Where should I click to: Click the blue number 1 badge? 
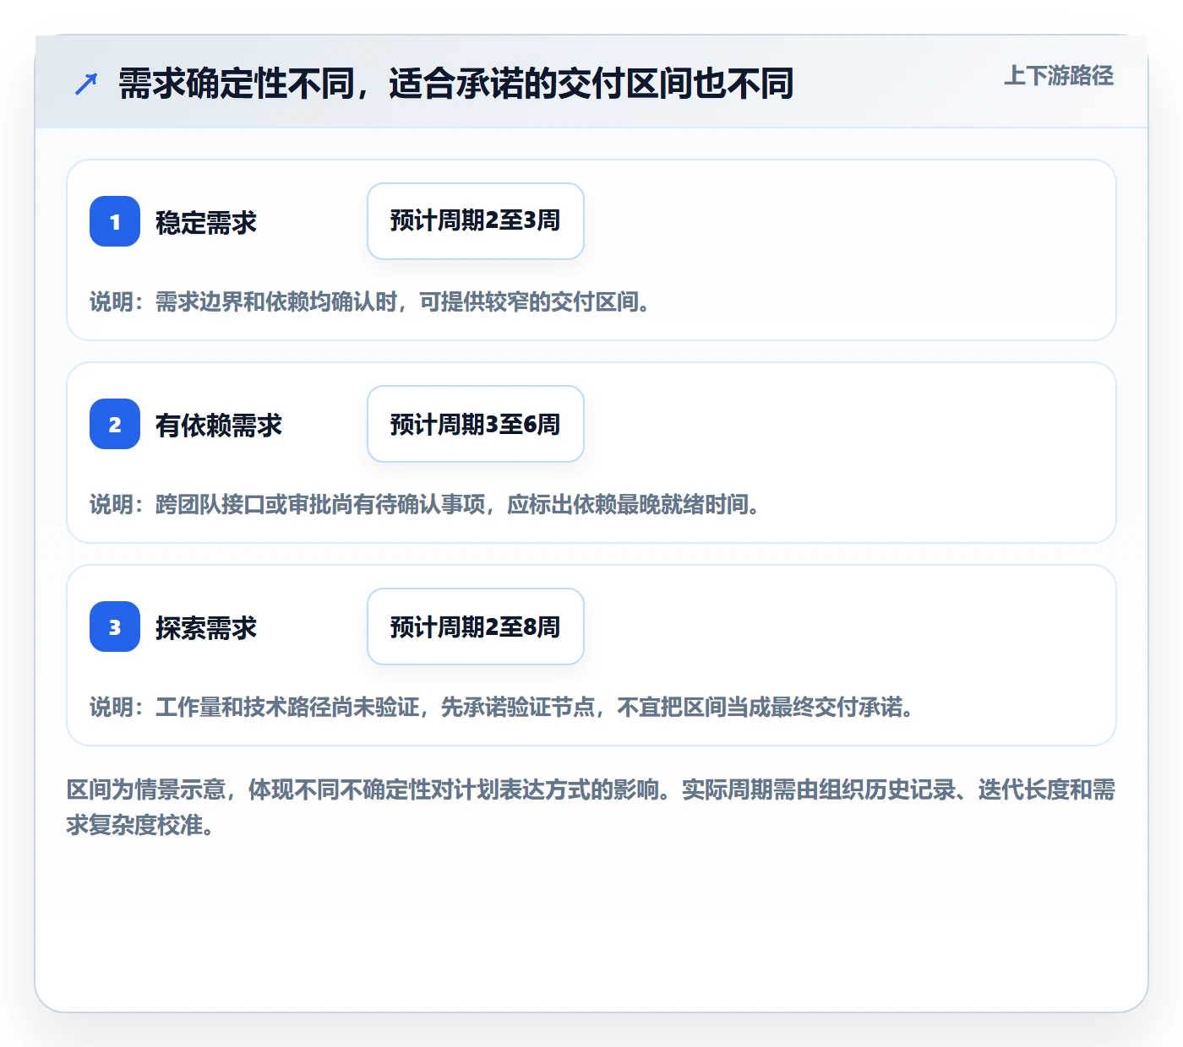pyautogui.click(x=115, y=221)
